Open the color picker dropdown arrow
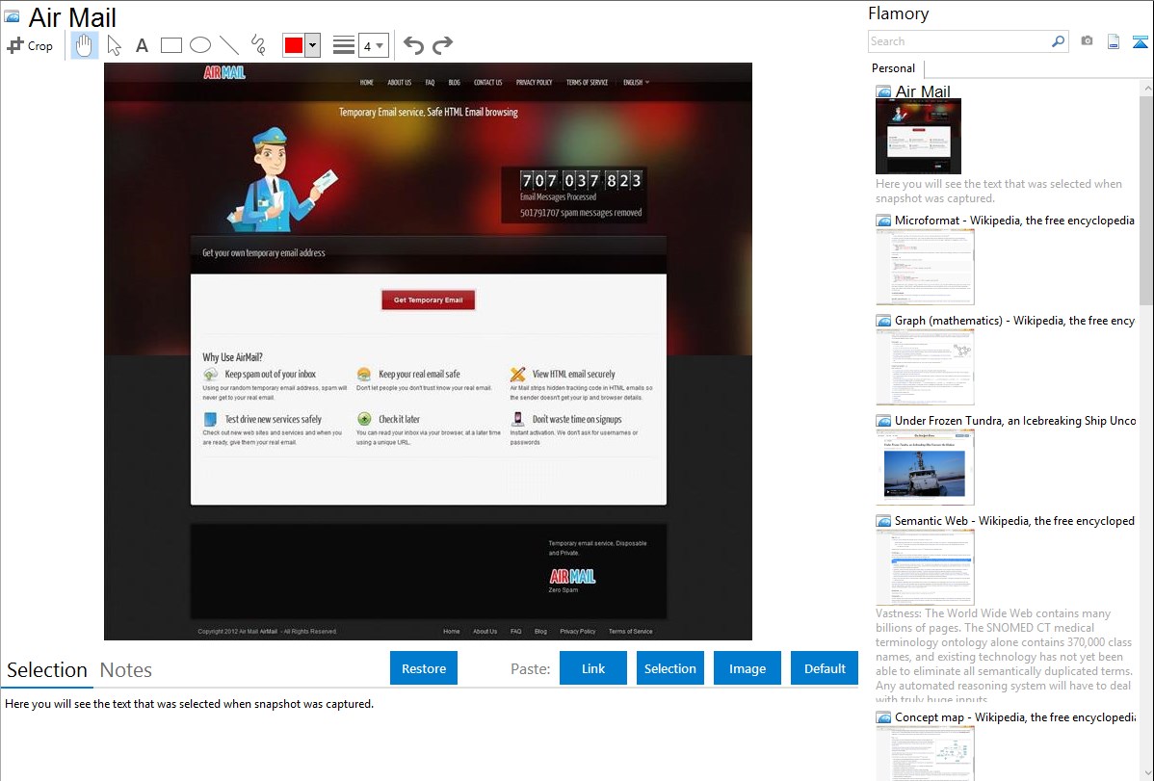 [x=313, y=45]
